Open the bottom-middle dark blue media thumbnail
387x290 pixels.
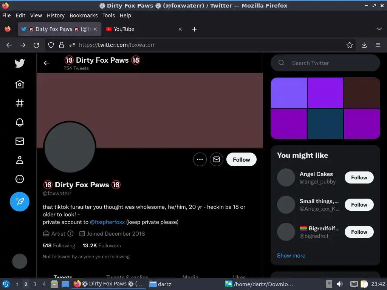click(325, 124)
